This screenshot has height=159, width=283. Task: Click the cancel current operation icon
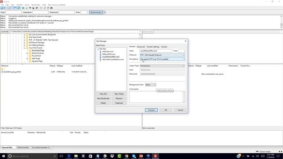(30, 8)
